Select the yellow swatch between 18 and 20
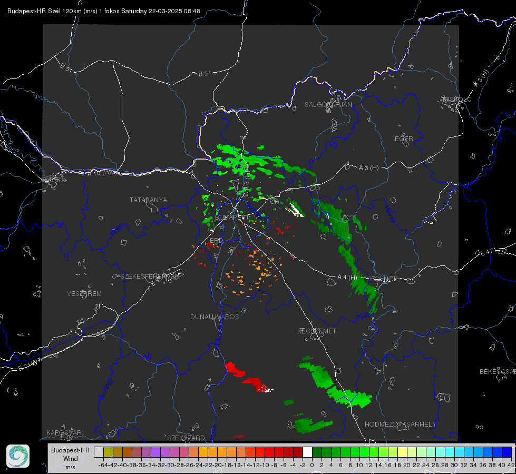The height and width of the screenshot is (474, 516). 402,452
